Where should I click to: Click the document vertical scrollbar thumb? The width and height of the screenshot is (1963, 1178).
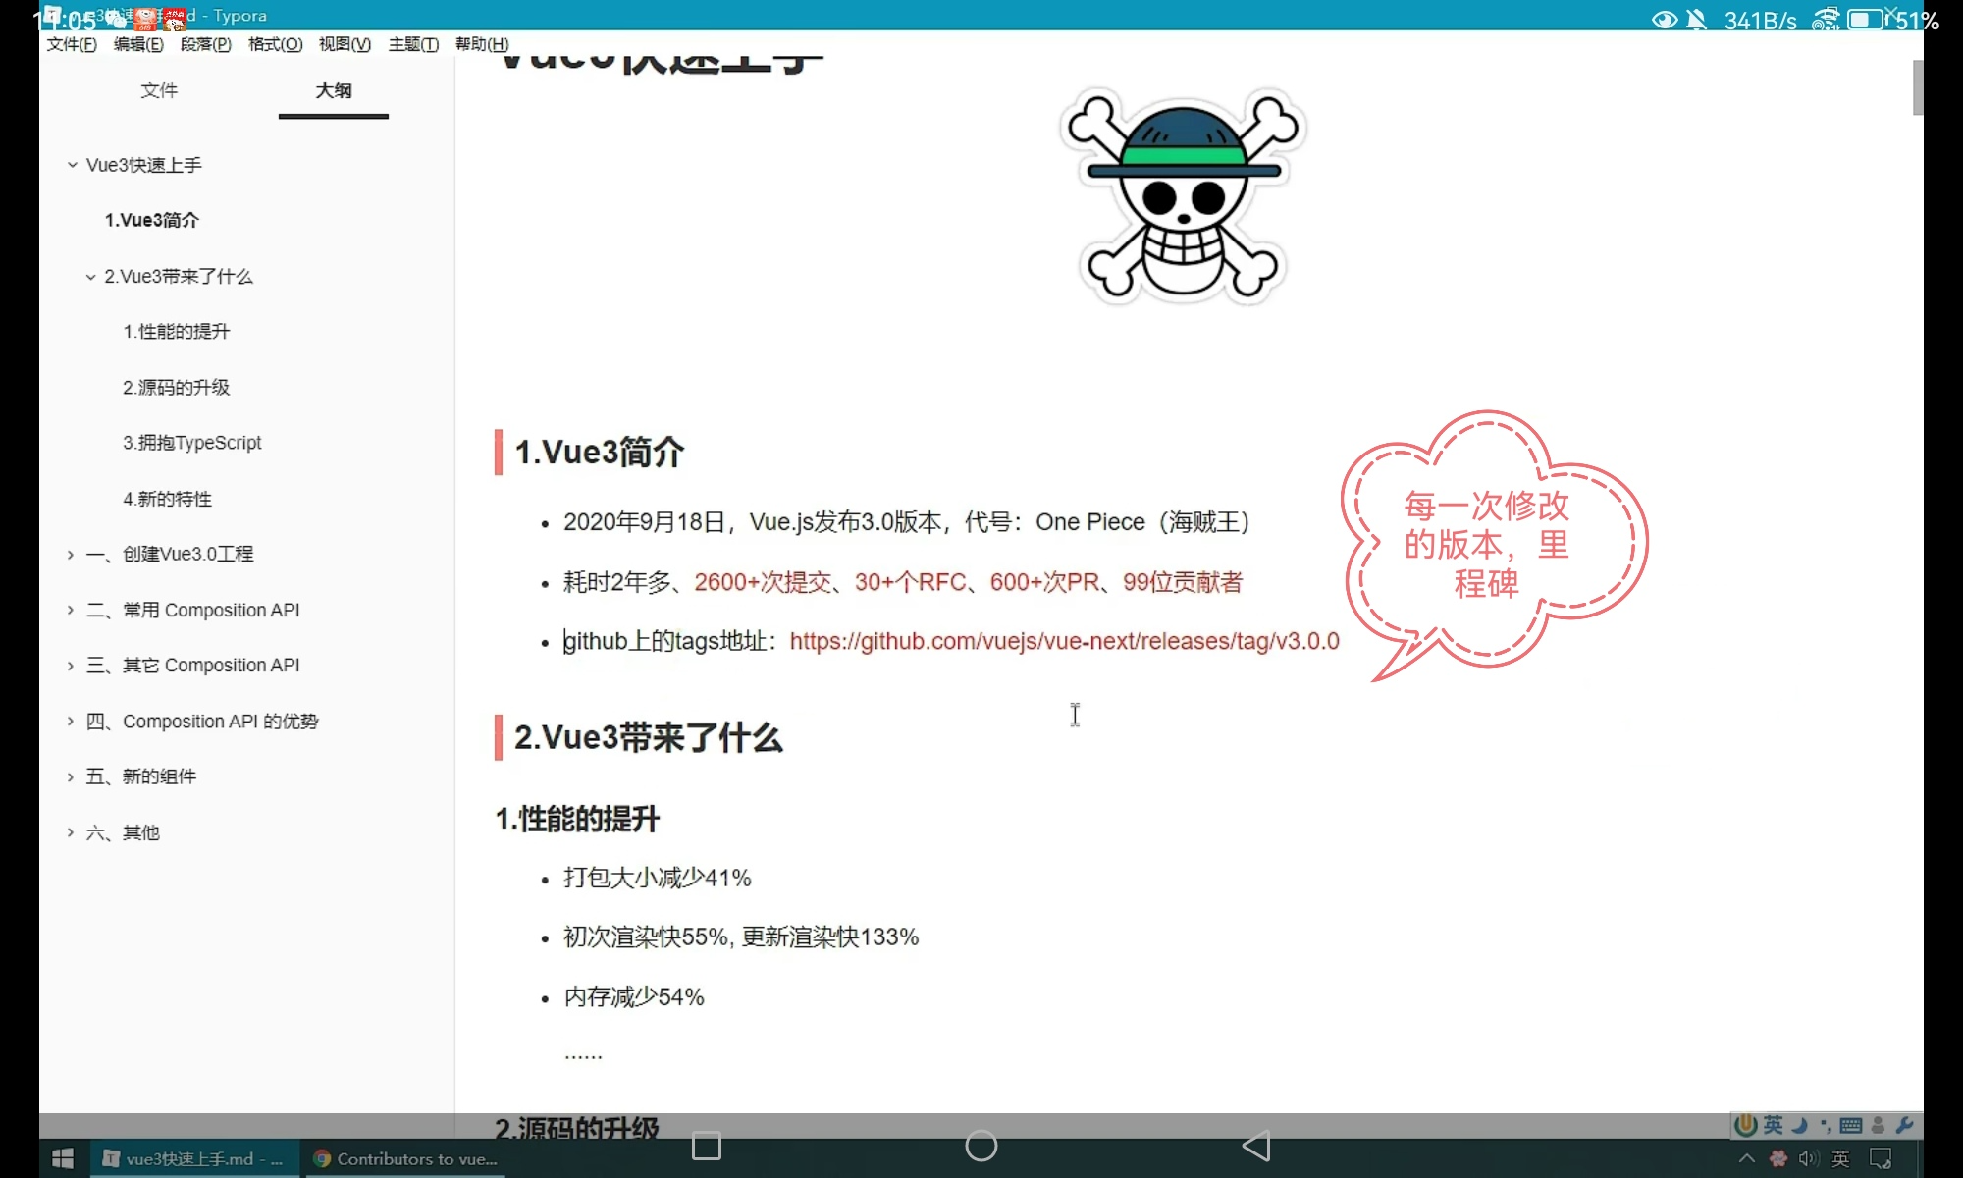(x=1918, y=86)
